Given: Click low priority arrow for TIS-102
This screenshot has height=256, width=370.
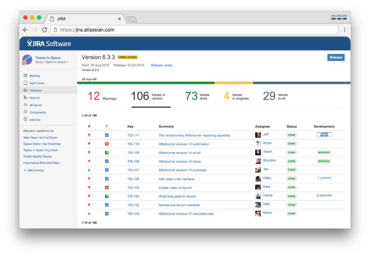Looking at the screenshot, I should (x=89, y=214).
